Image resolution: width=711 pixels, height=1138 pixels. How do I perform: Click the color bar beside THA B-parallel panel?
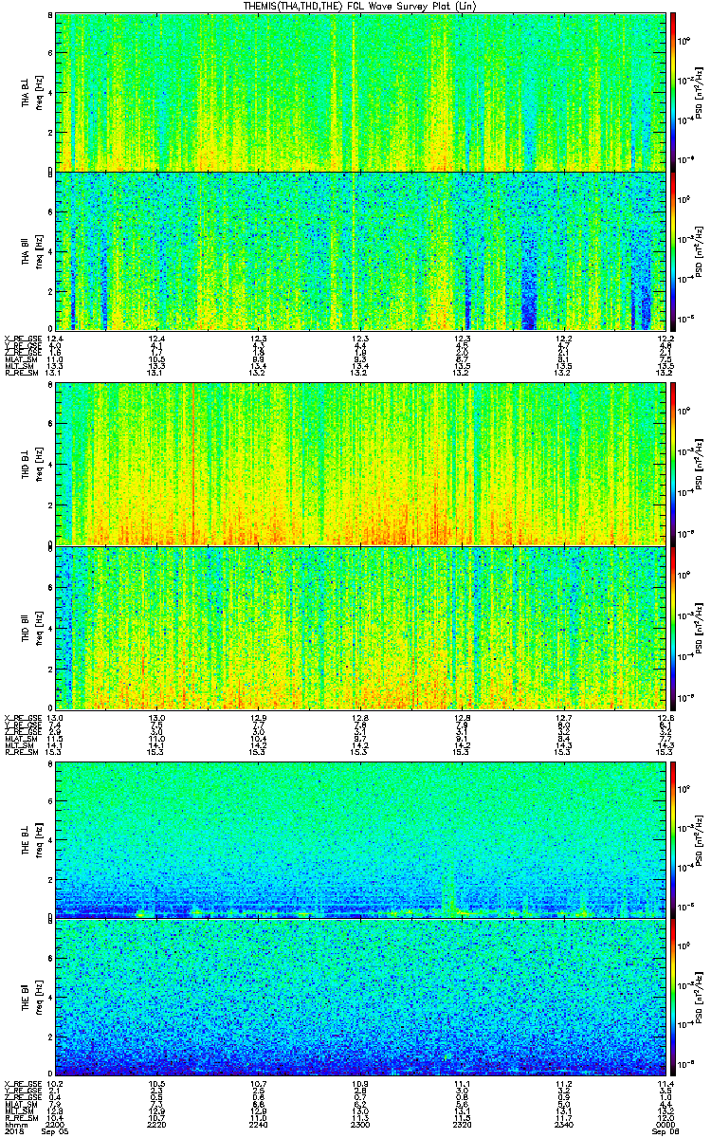(x=673, y=250)
